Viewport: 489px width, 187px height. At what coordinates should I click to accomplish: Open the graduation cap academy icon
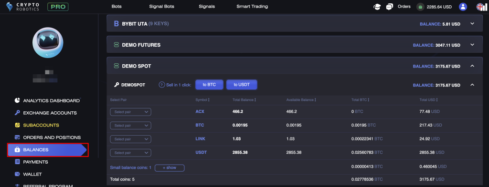(377, 7)
